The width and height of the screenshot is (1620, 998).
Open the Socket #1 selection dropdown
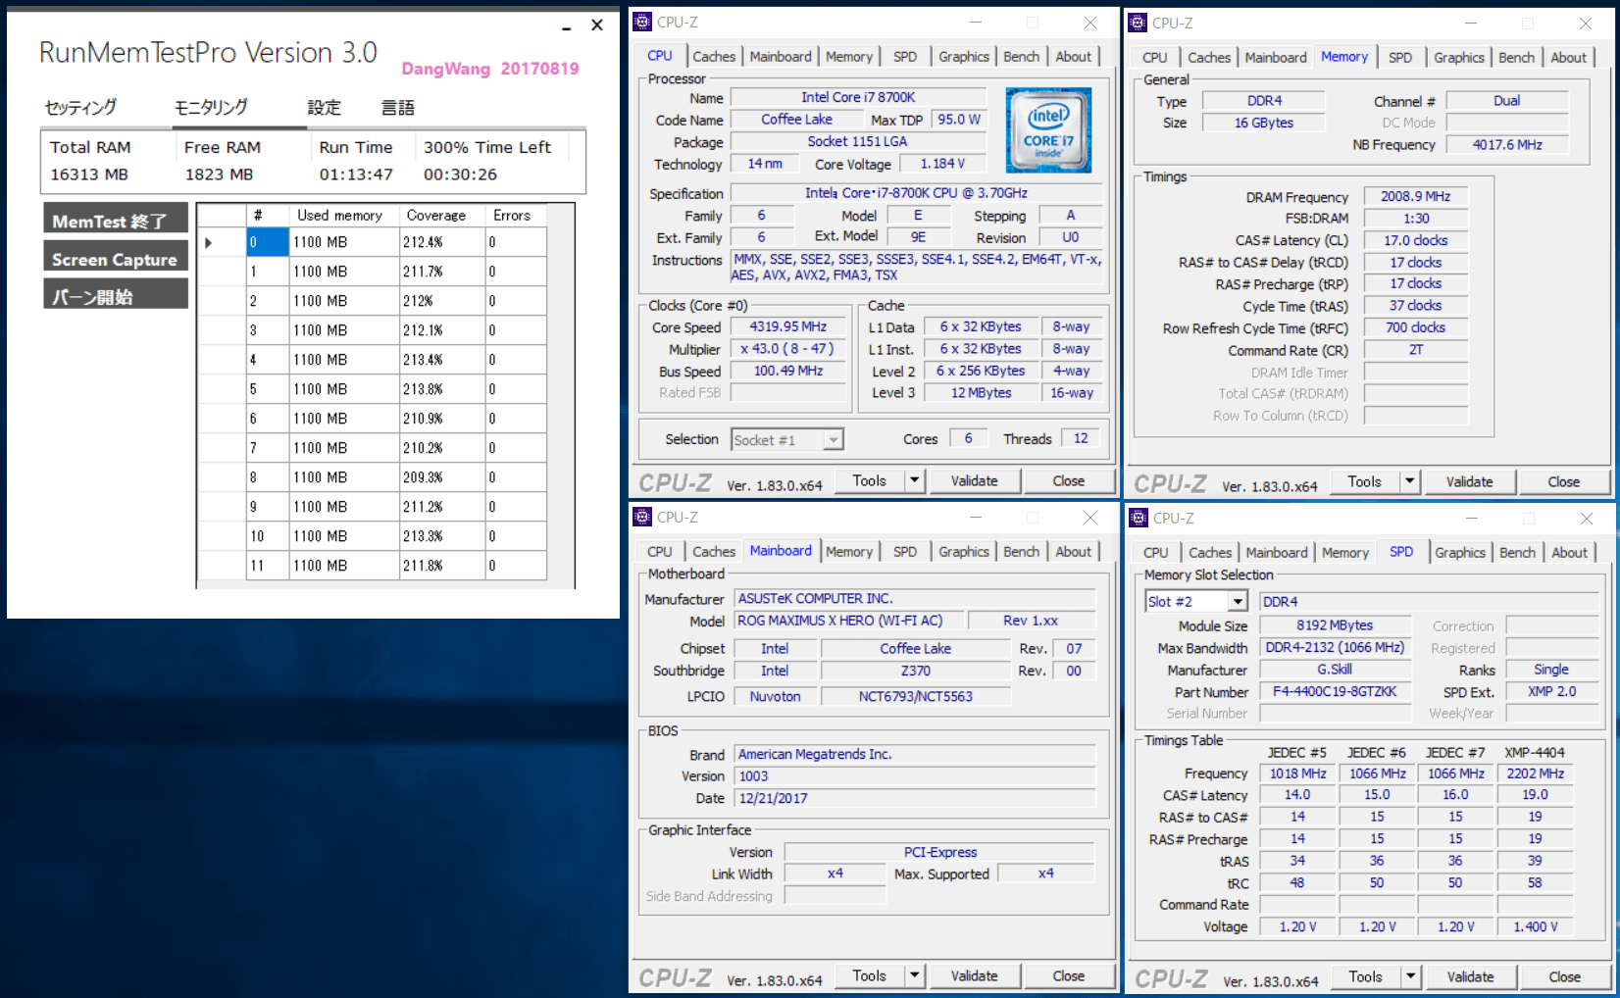pos(833,440)
